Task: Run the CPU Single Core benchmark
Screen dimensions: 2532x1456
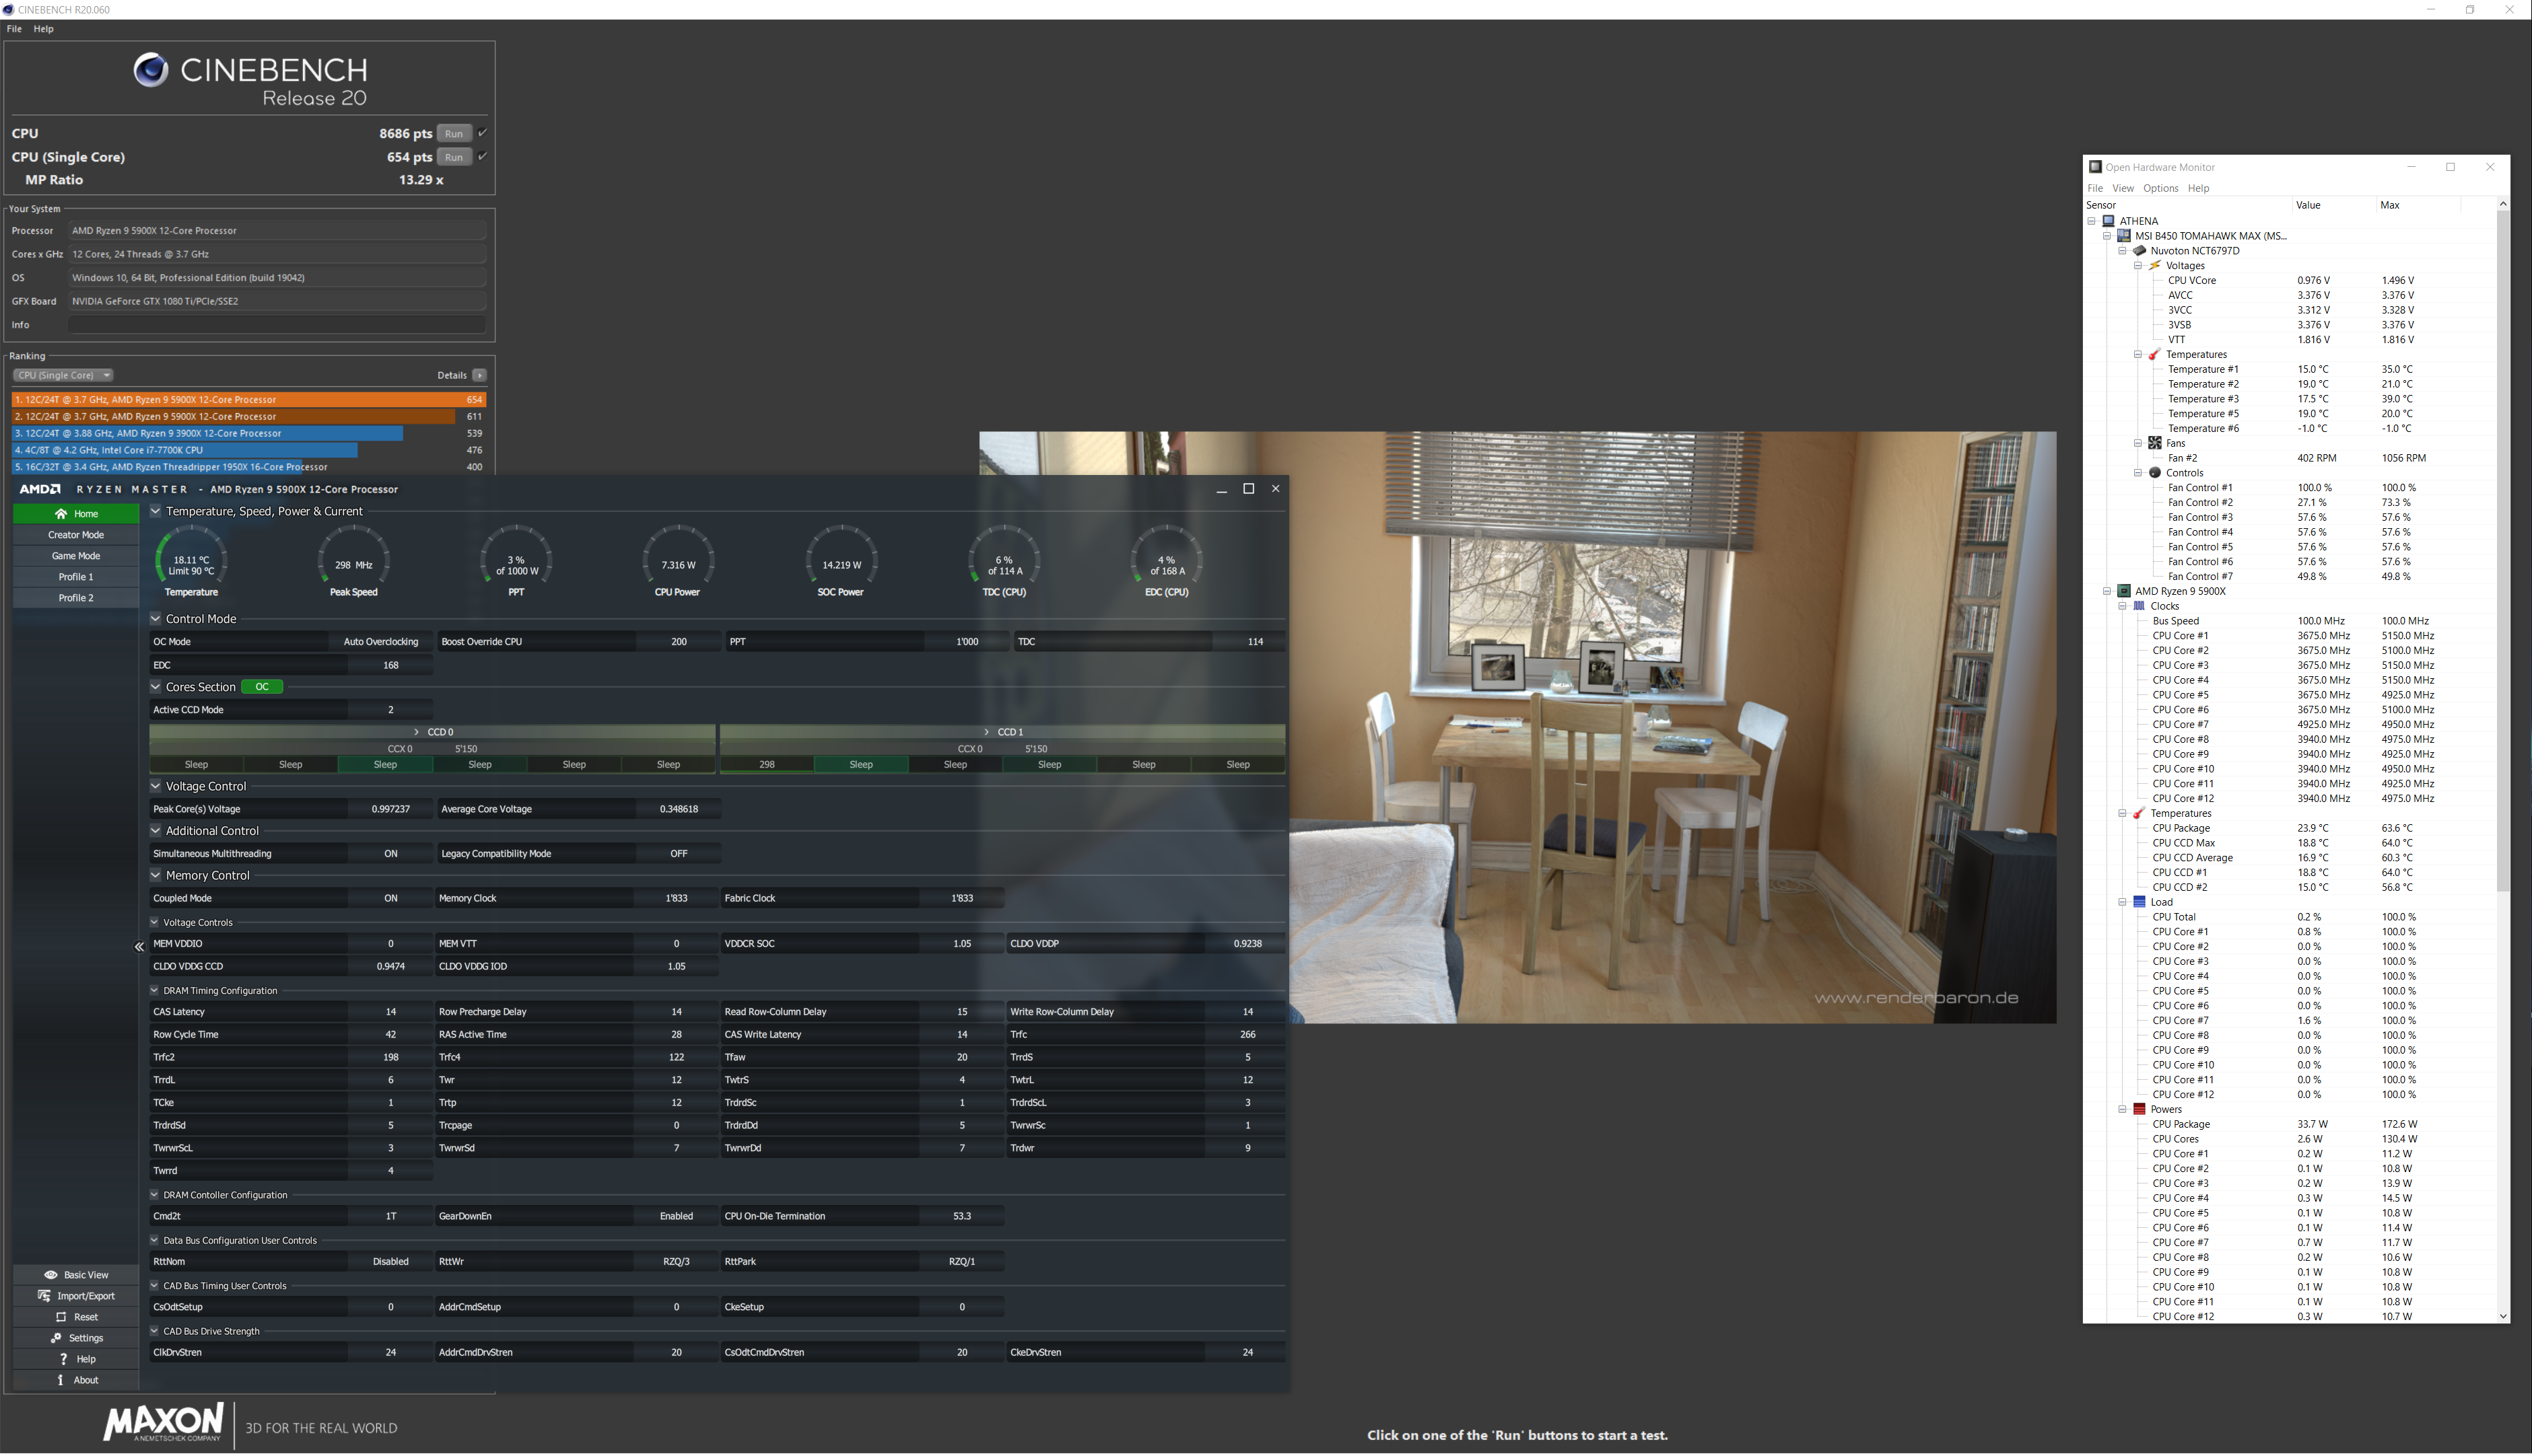Action: [454, 157]
